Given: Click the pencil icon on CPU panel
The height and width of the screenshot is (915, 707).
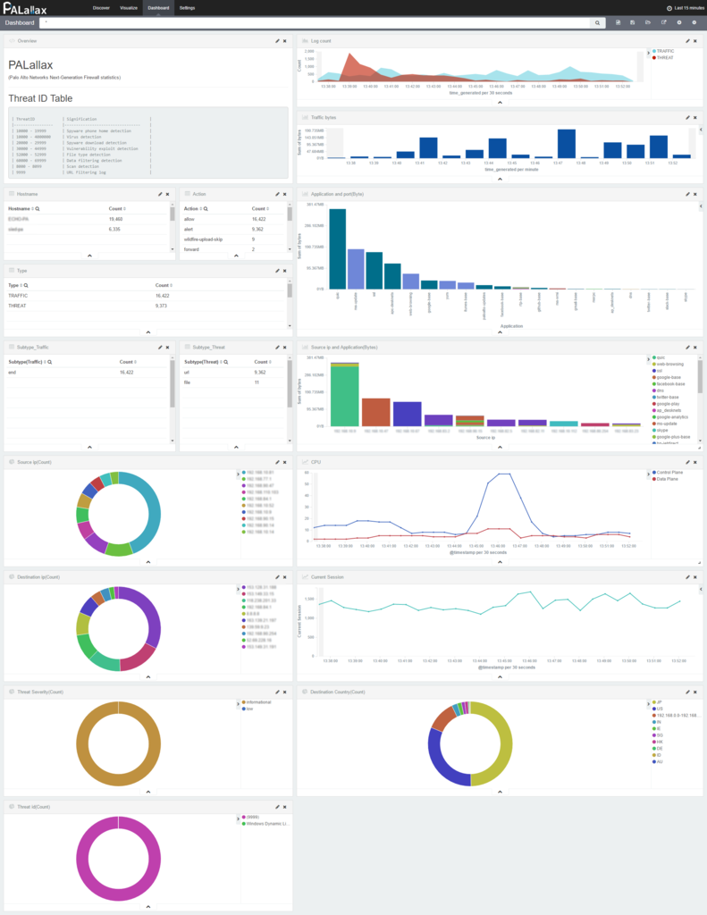Looking at the screenshot, I should 687,462.
